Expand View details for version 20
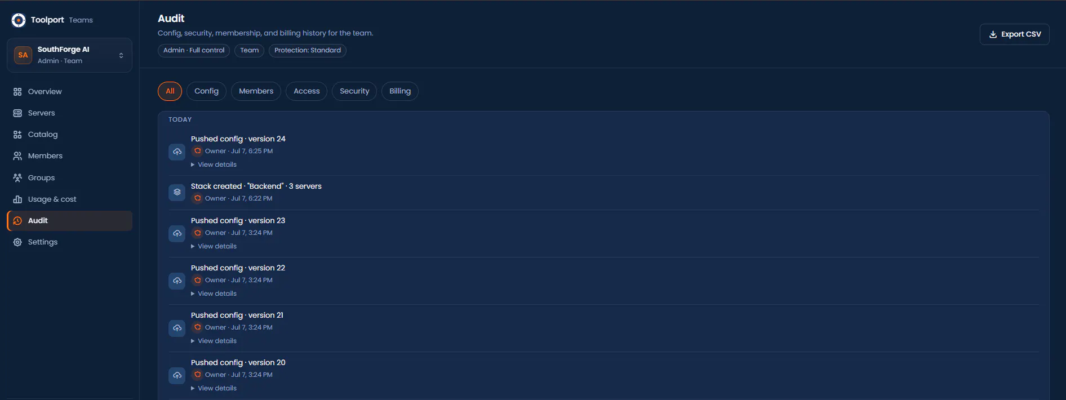This screenshot has width=1066, height=400. [x=214, y=389]
